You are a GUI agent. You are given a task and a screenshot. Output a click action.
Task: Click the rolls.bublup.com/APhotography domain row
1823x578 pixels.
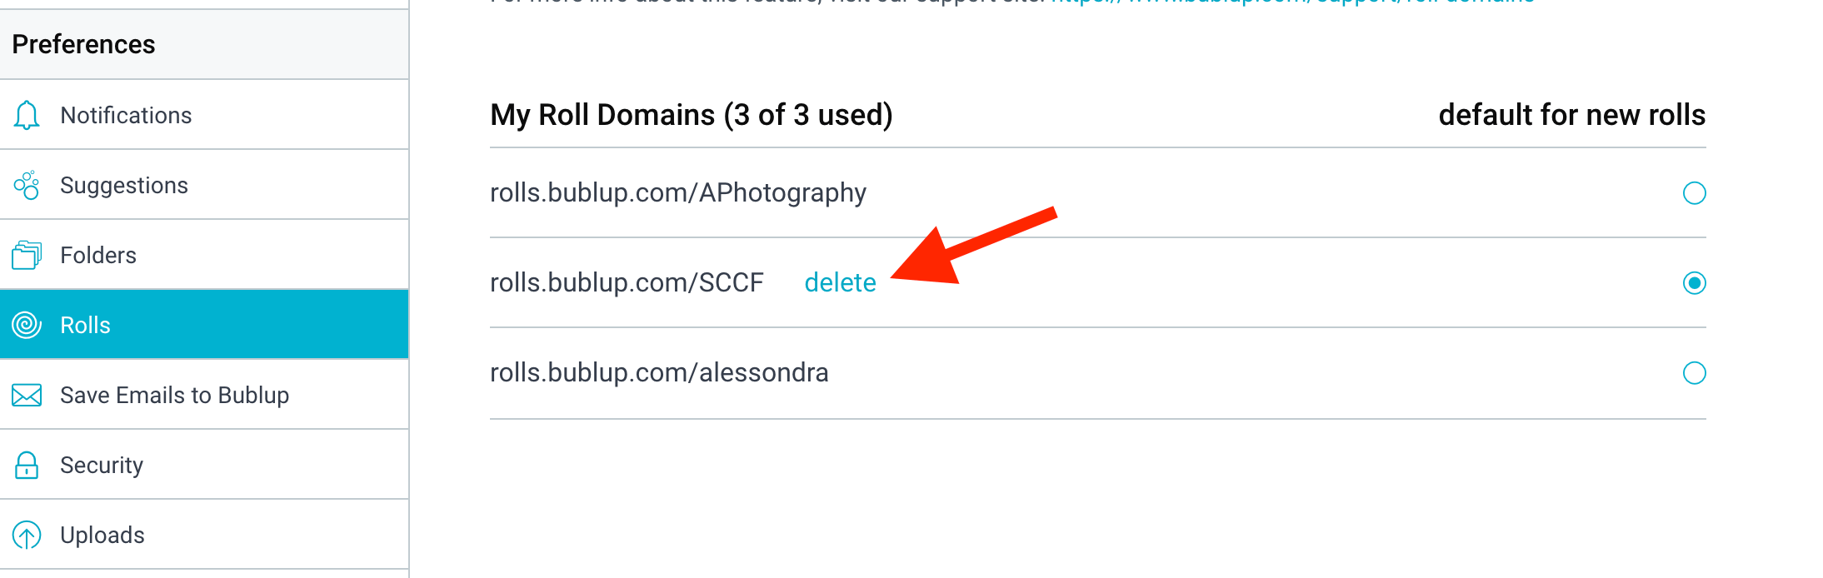(1097, 193)
